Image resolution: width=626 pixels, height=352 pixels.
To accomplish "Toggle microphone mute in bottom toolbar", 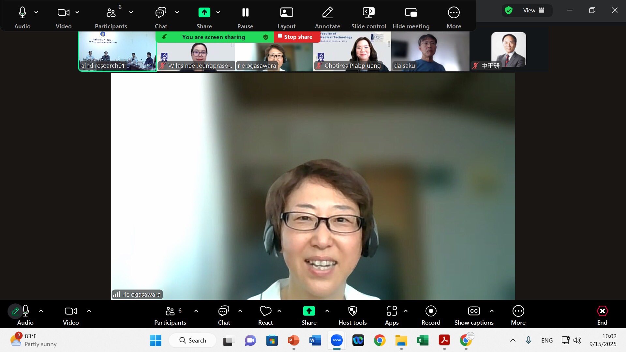I will click(x=25, y=311).
